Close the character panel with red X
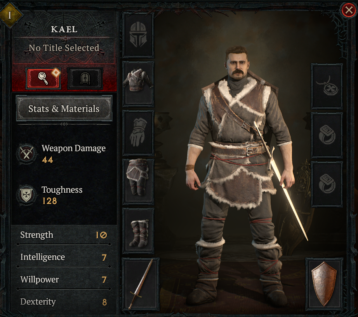358x317 pixels. 349,10
